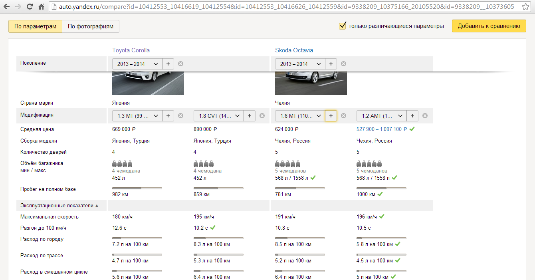
Task: Click the '180 км/ч' maximum speed value
Action: (x=123, y=217)
